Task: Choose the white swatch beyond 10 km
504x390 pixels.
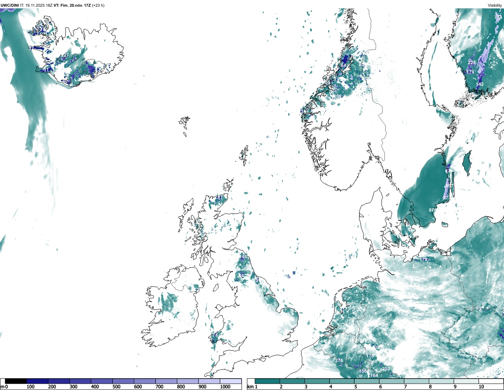Action: [x=491, y=381]
